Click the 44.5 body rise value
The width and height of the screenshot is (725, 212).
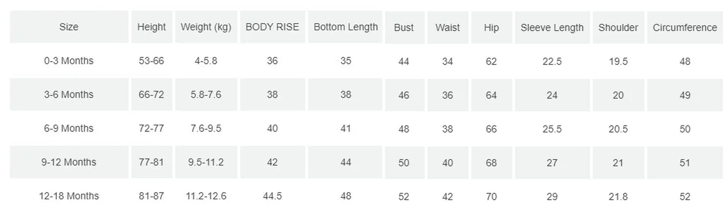click(x=272, y=196)
